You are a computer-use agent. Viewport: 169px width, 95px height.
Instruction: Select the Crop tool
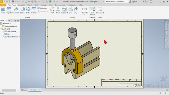pos(76,10)
